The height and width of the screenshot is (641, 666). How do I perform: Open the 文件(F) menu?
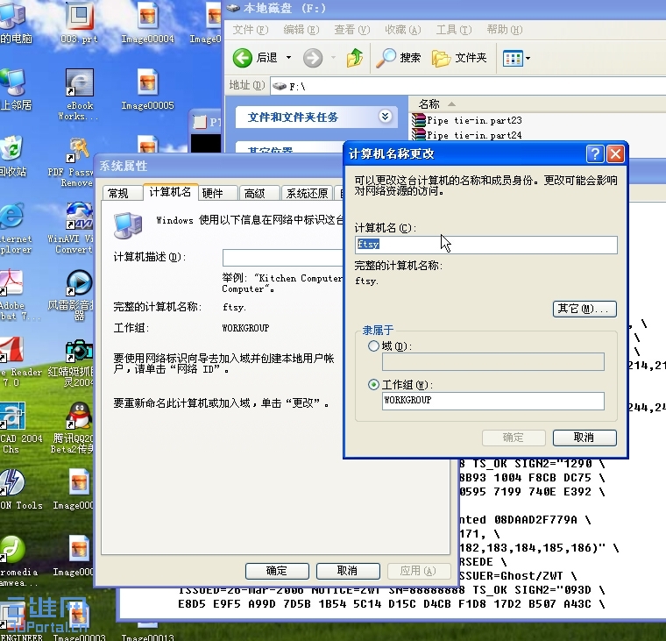point(250,30)
